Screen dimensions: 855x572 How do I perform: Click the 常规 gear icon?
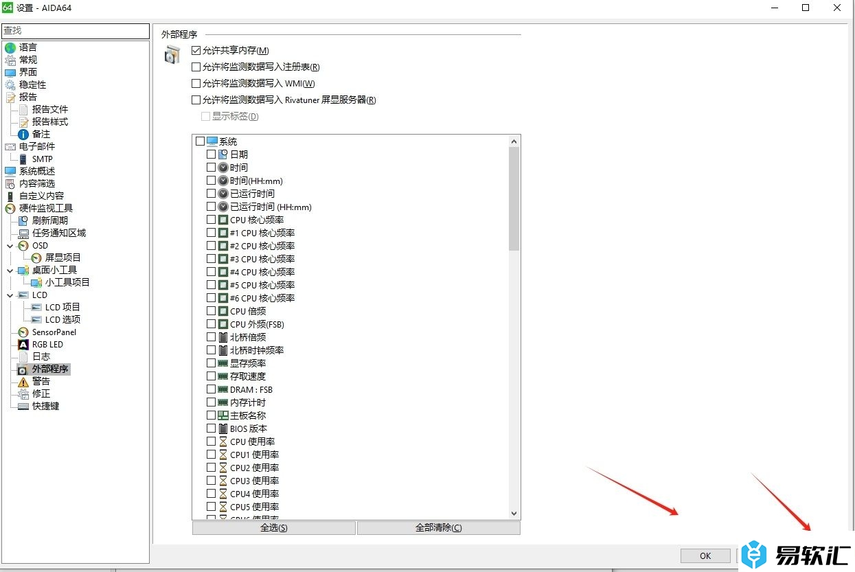coord(10,60)
